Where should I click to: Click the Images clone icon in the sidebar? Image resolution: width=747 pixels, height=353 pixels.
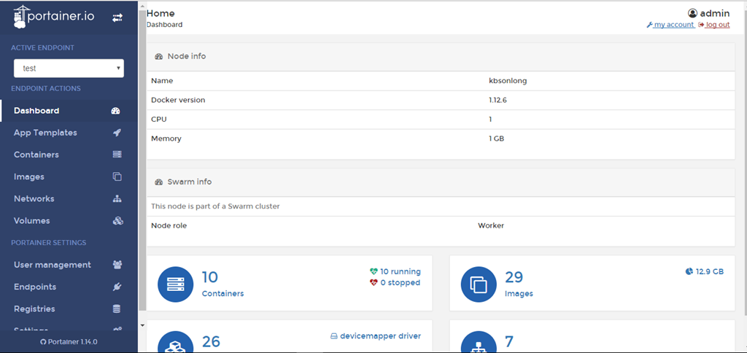(x=117, y=176)
